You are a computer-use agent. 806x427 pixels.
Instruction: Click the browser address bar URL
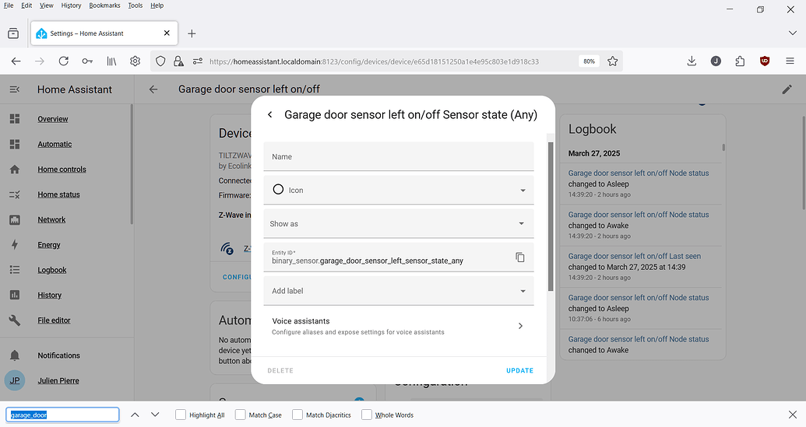pyautogui.click(x=374, y=61)
